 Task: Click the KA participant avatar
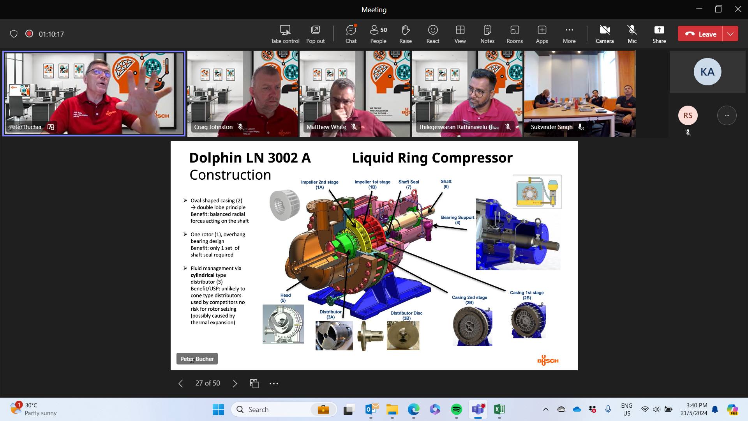click(707, 72)
